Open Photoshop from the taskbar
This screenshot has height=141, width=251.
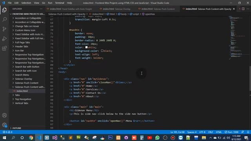pyautogui.click(x=110, y=137)
